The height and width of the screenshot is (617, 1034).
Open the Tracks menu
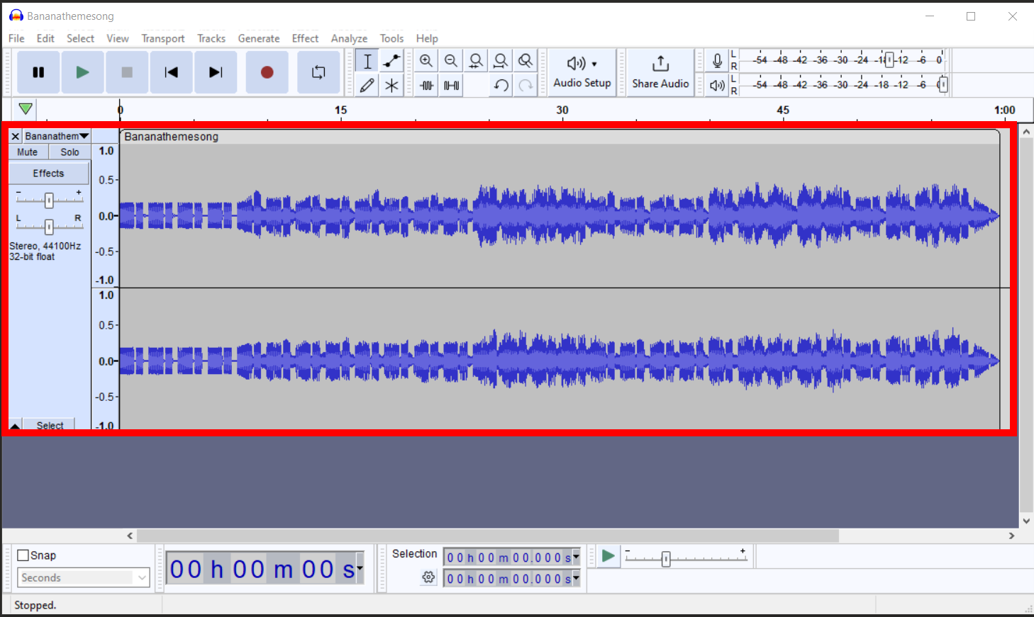[x=211, y=38]
